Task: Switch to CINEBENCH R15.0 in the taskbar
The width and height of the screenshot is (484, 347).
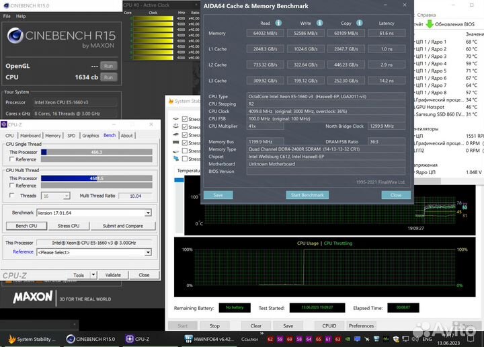Action: 91,339
